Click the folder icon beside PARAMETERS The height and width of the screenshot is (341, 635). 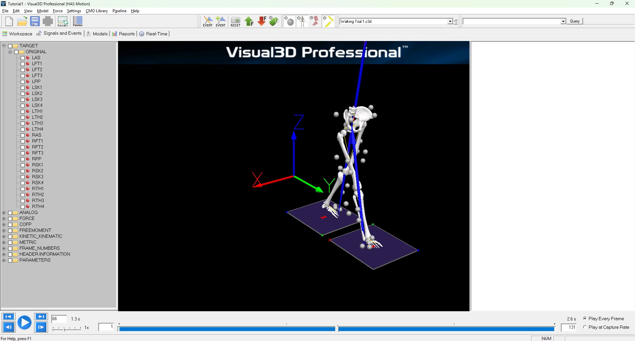(15, 260)
